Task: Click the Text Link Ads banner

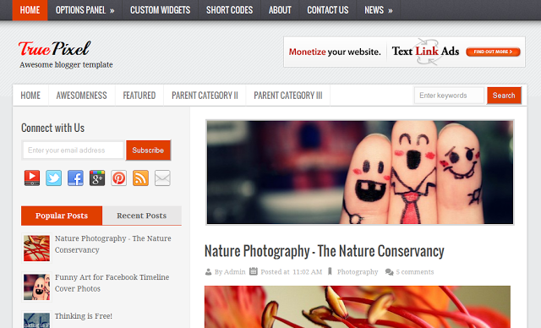Action: [x=404, y=52]
